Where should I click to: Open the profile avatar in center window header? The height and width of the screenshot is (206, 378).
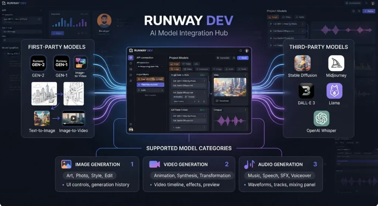247,50
